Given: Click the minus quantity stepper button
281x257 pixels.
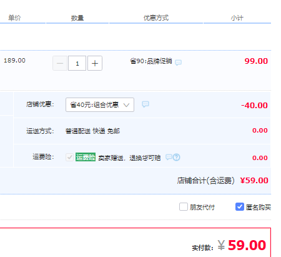Looking at the screenshot, I should pyautogui.click(x=60, y=63).
